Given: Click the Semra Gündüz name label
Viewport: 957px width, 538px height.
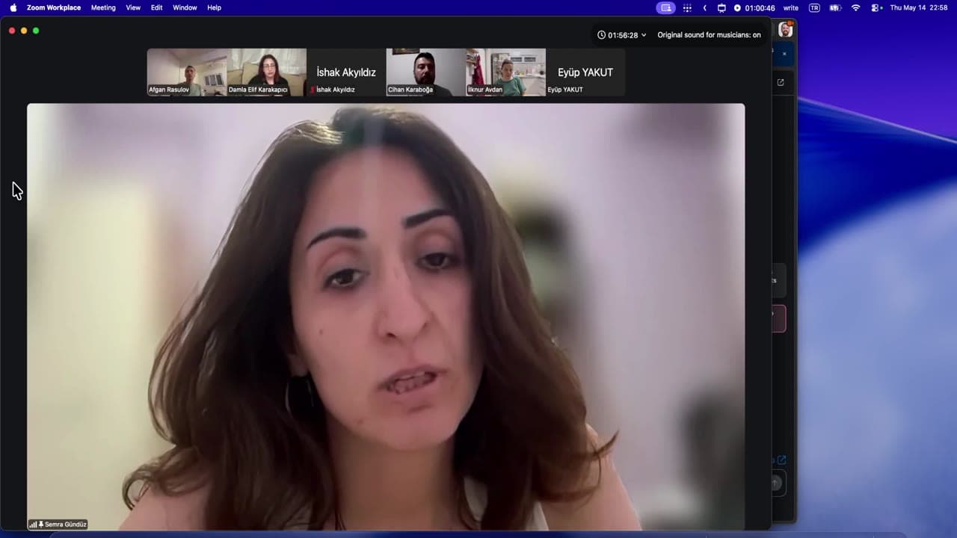Looking at the screenshot, I should coord(66,525).
